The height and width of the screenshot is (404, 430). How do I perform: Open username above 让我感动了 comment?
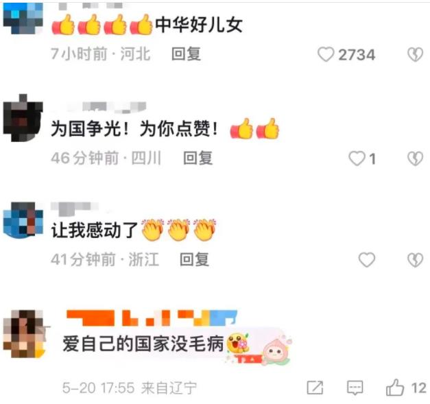pyautogui.click(x=75, y=207)
